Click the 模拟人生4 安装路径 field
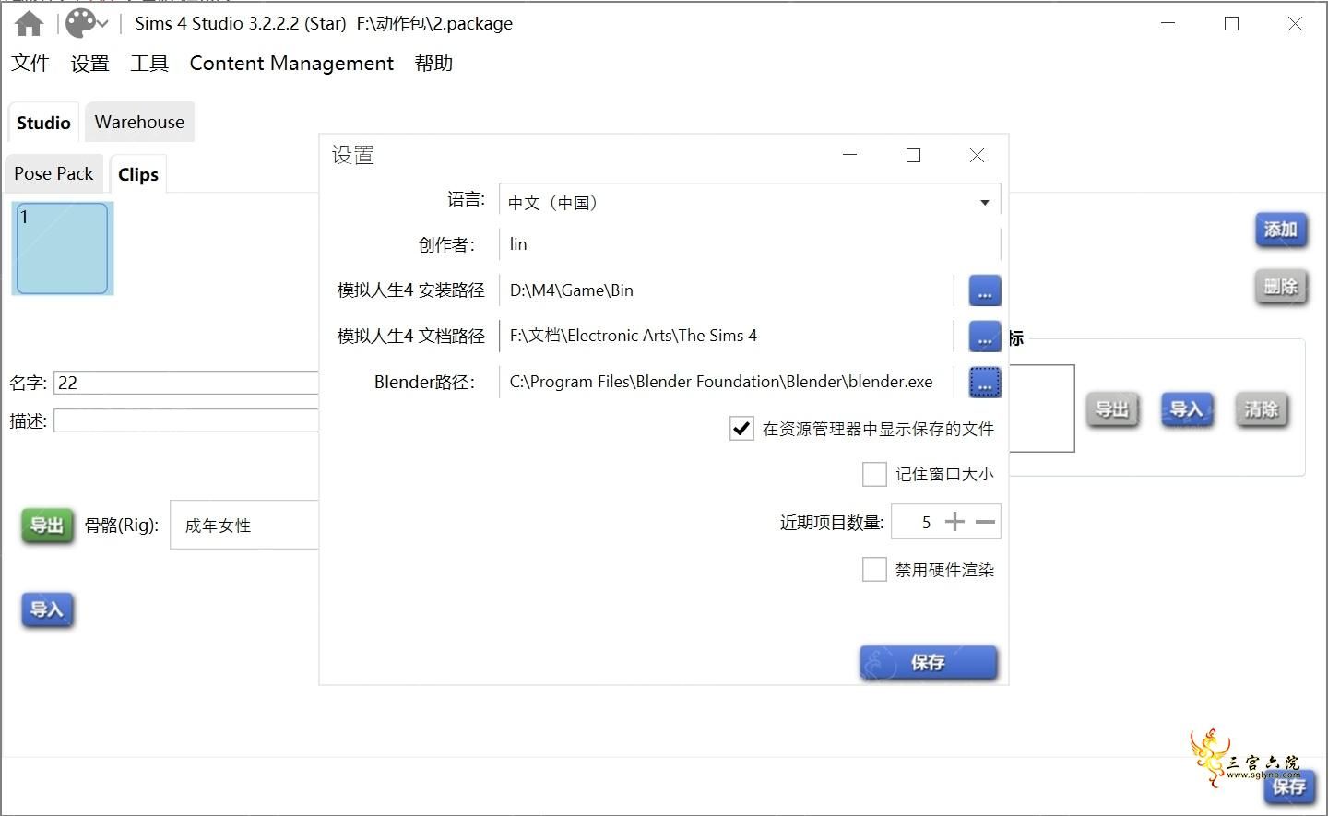 coord(727,290)
